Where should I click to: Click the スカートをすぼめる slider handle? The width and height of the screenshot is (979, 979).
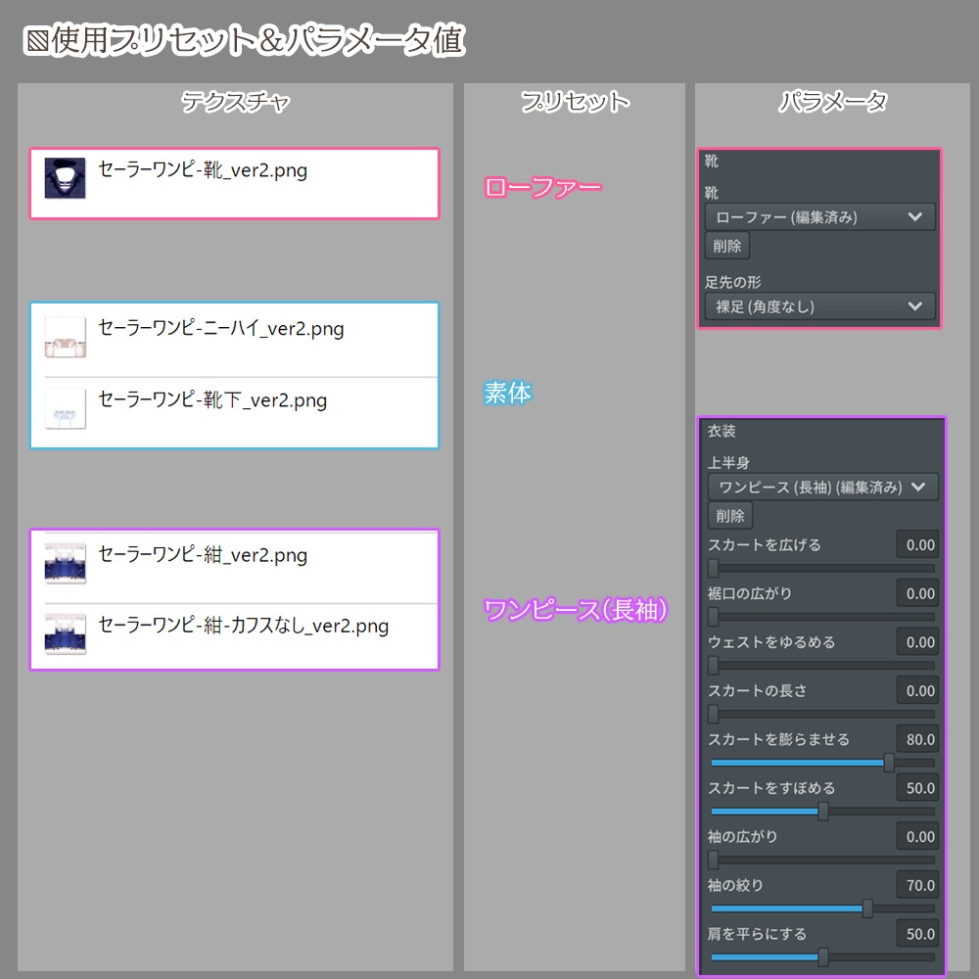coord(825,811)
